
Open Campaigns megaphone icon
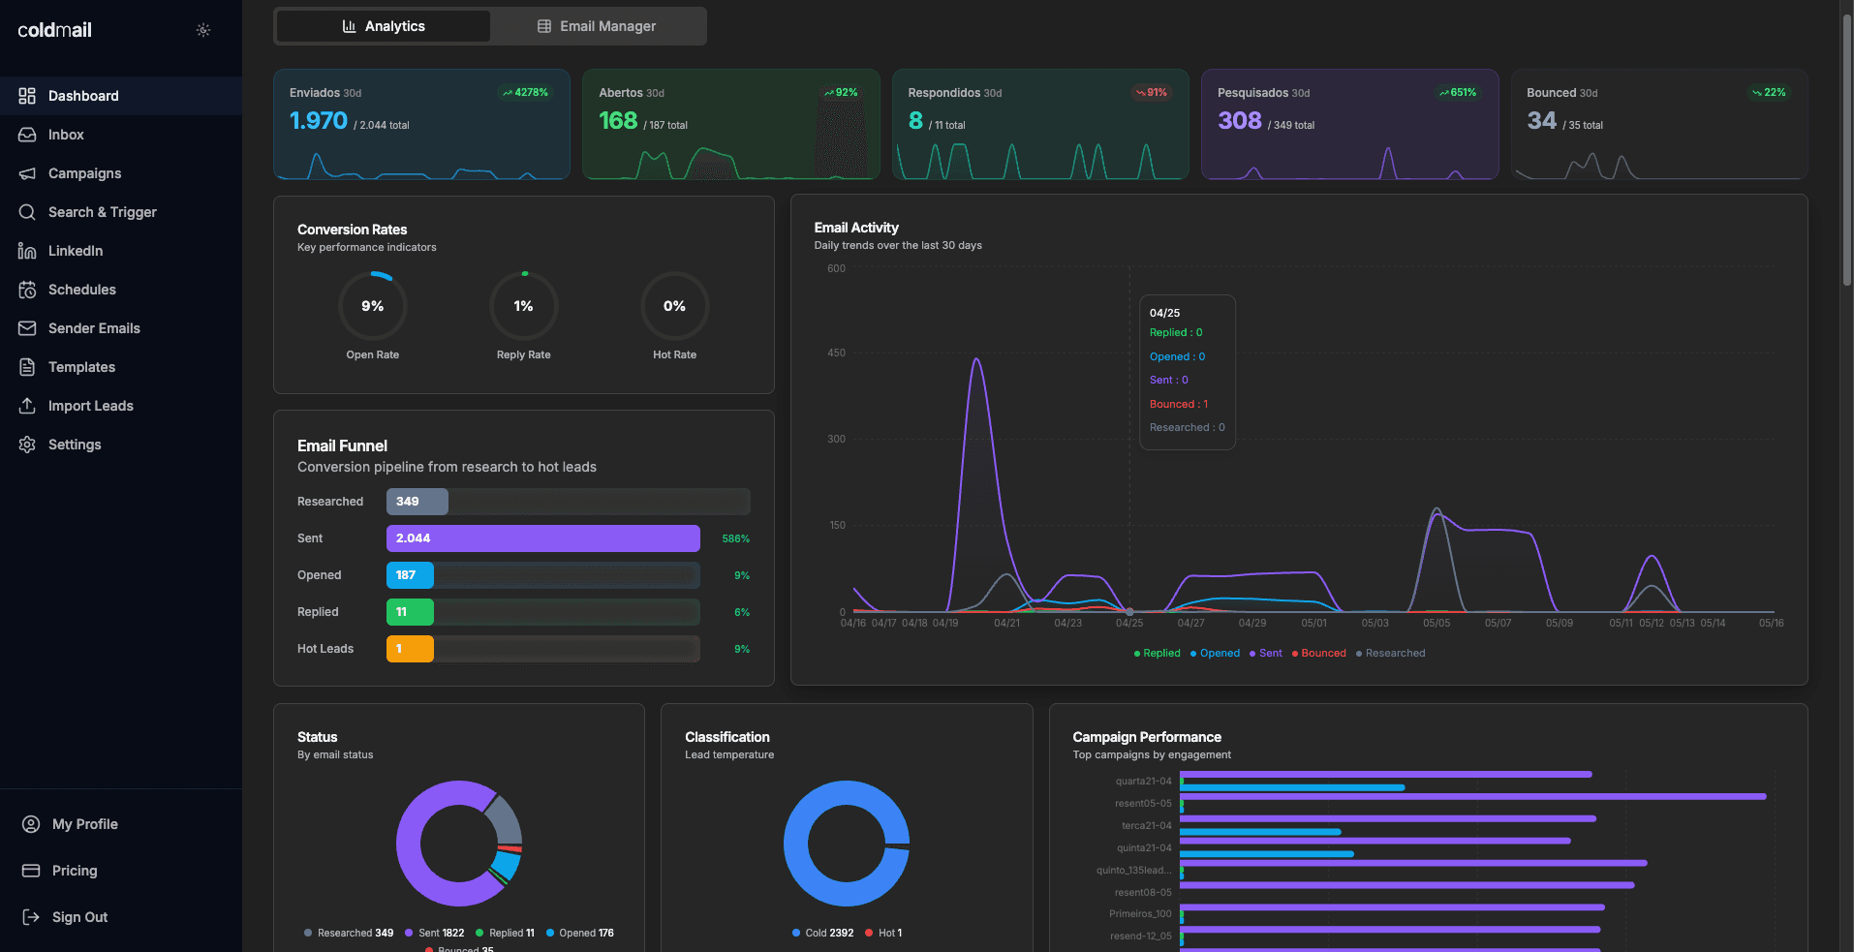pyautogui.click(x=27, y=173)
